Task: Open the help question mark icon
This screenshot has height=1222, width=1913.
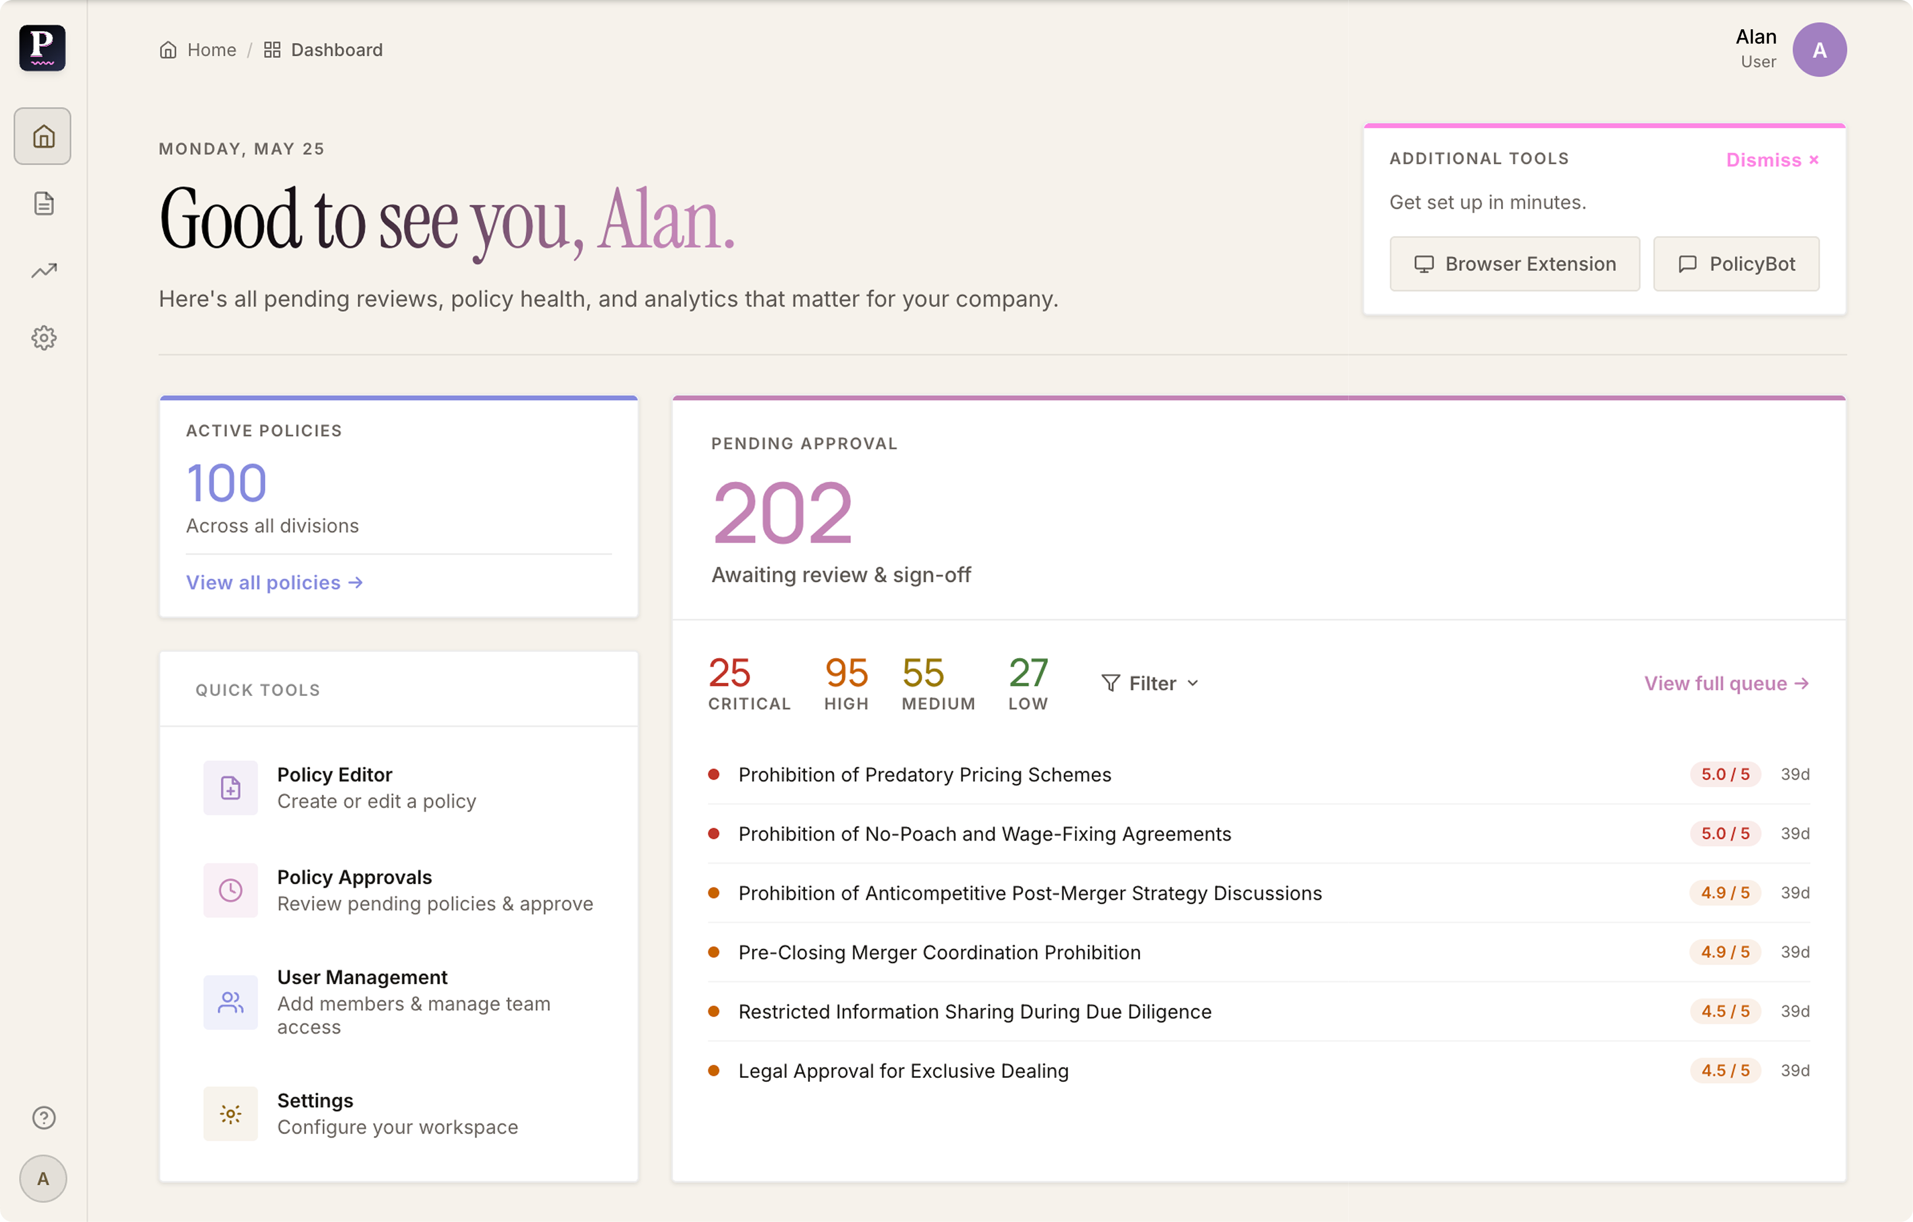Action: click(x=44, y=1117)
